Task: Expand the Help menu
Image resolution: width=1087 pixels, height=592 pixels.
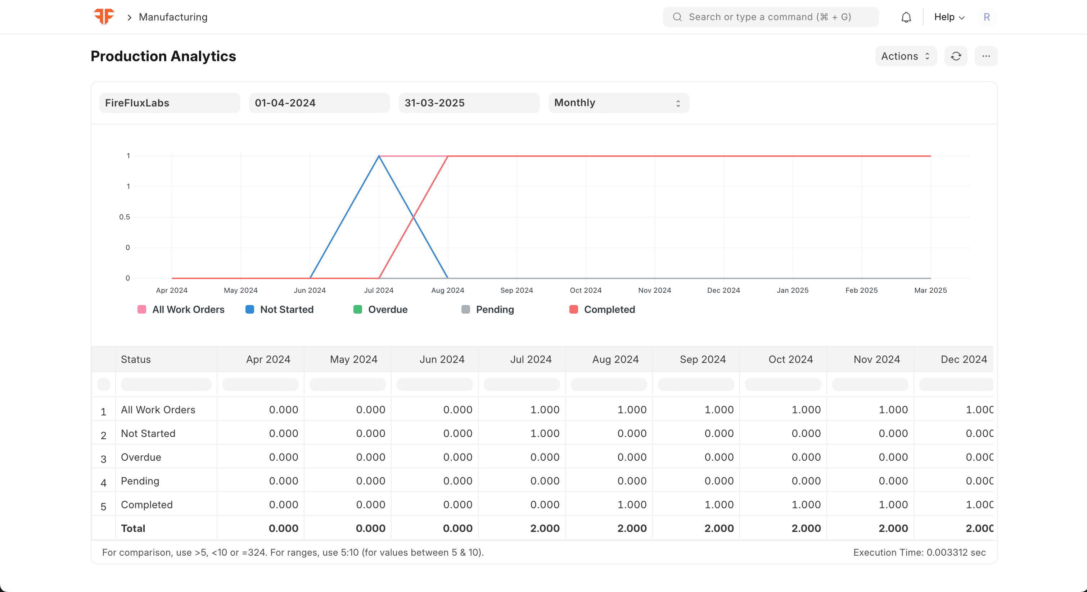Action: click(x=949, y=17)
